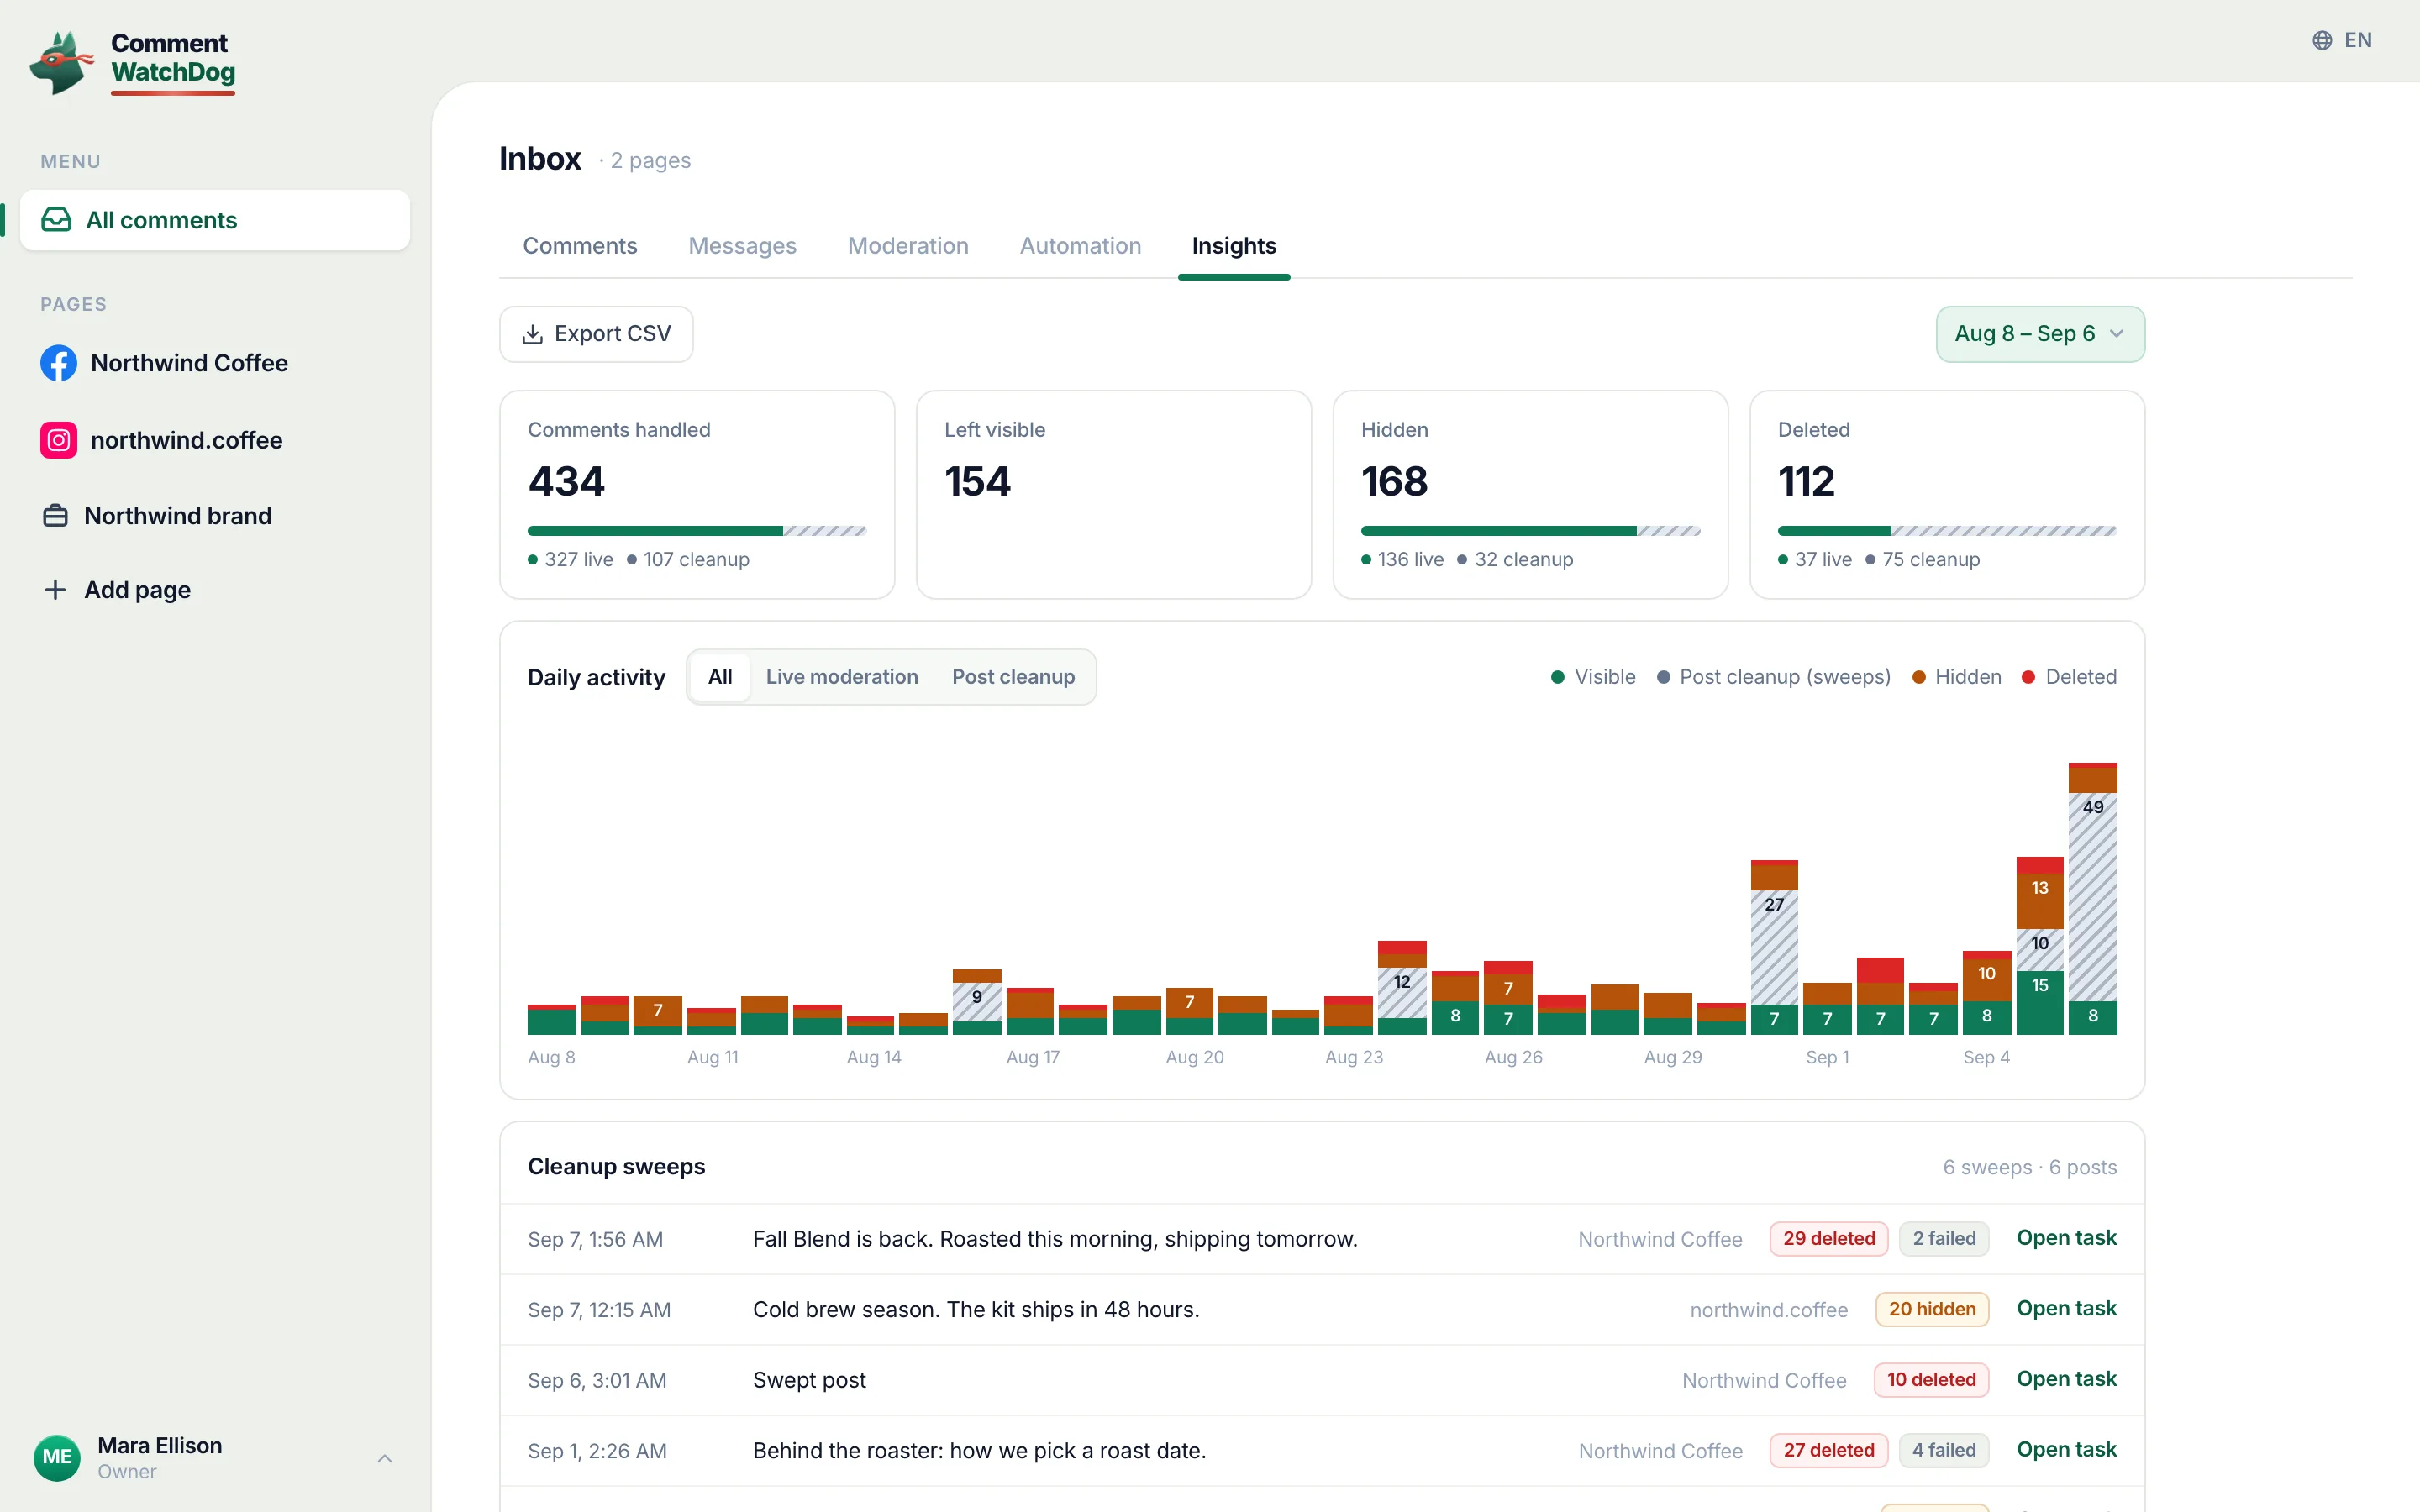Image resolution: width=2420 pixels, height=1512 pixels.
Task: Click the Instagram icon for northwind.coffee
Action: pyautogui.click(x=59, y=440)
